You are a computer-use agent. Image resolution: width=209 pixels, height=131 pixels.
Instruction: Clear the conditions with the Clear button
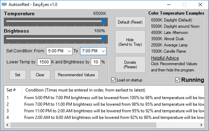(40, 75)
